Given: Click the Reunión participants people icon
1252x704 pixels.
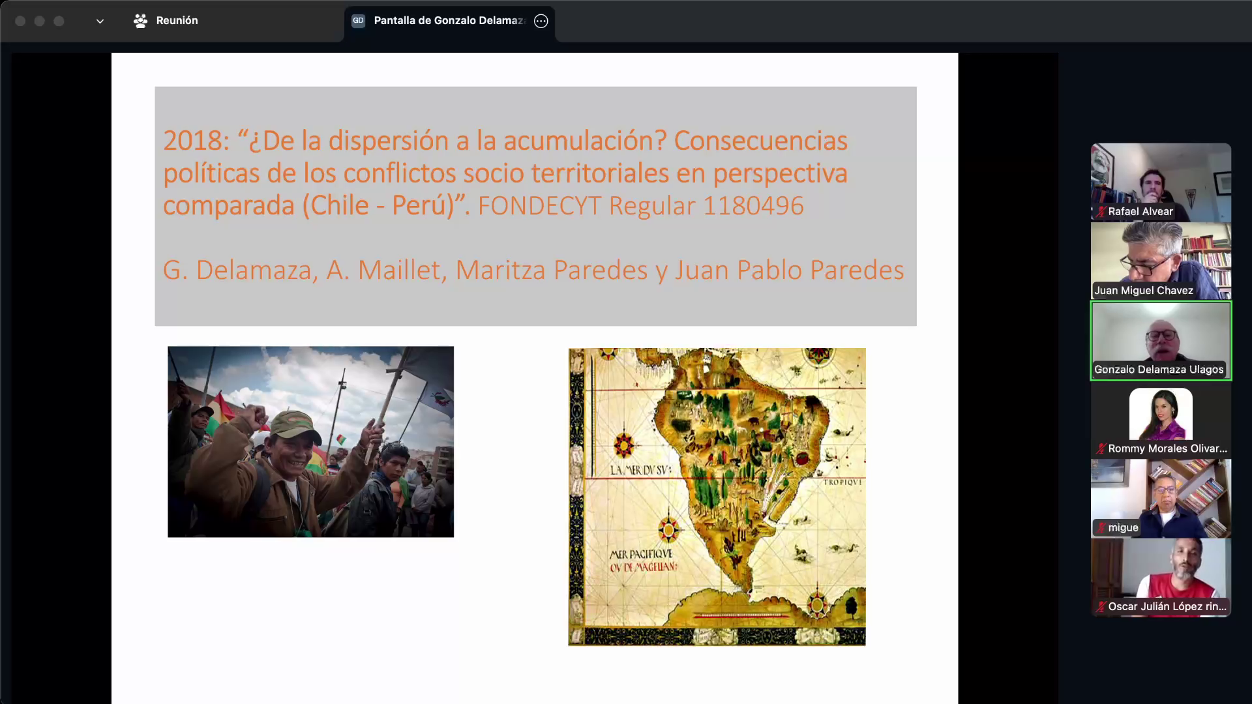Looking at the screenshot, I should 140,21.
